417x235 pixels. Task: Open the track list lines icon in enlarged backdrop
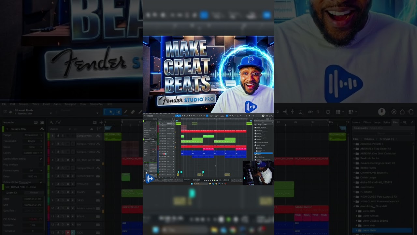(95, 122)
